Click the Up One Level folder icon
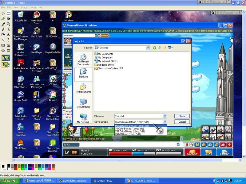Screen dimensions: 246x184 click(159, 48)
